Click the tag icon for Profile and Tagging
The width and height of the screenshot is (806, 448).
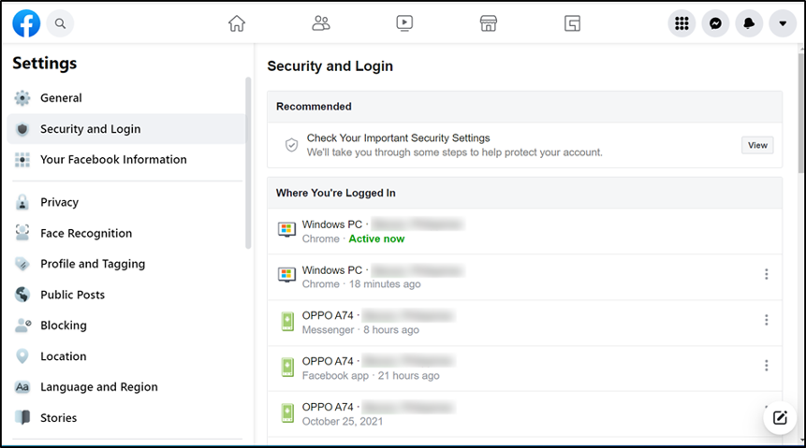(x=22, y=264)
